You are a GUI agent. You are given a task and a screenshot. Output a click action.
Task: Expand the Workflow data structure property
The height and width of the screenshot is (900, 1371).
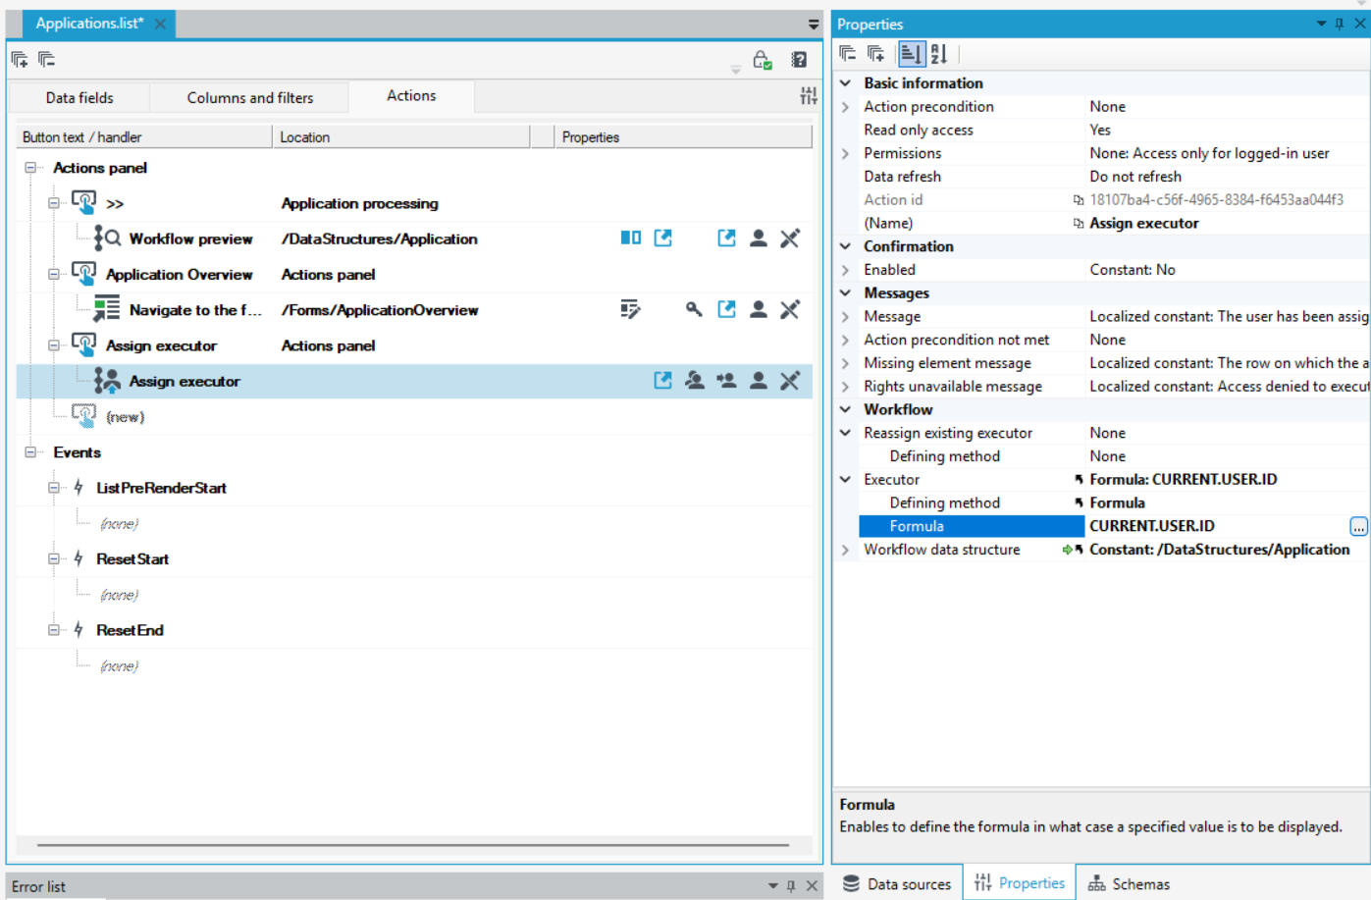click(x=846, y=550)
